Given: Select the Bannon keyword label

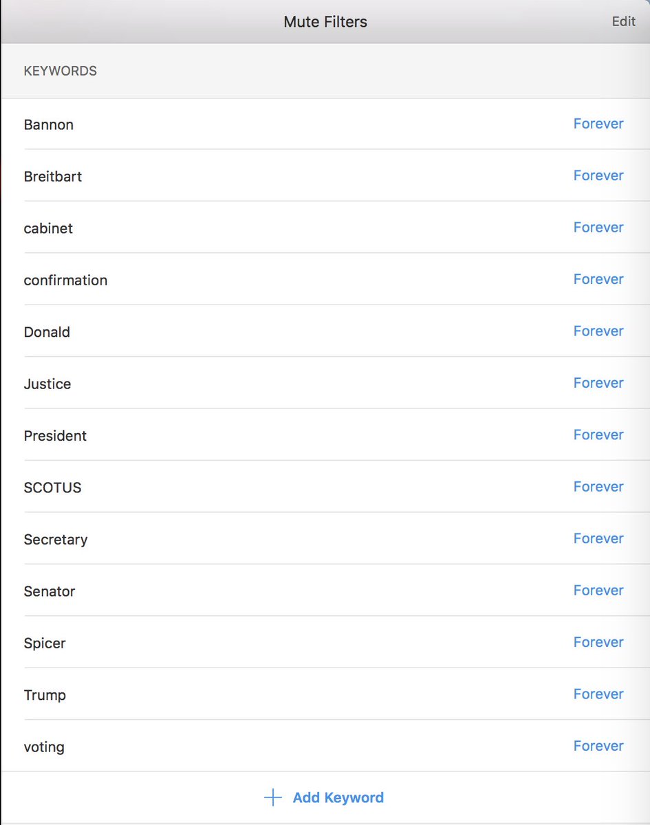Looking at the screenshot, I should tap(49, 124).
